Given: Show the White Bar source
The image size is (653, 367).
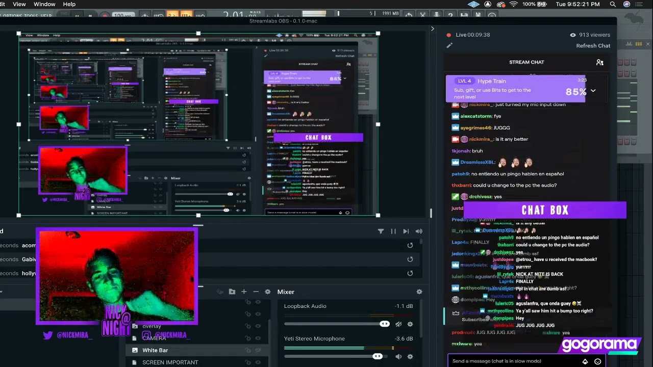Looking at the screenshot, I should coord(258,350).
